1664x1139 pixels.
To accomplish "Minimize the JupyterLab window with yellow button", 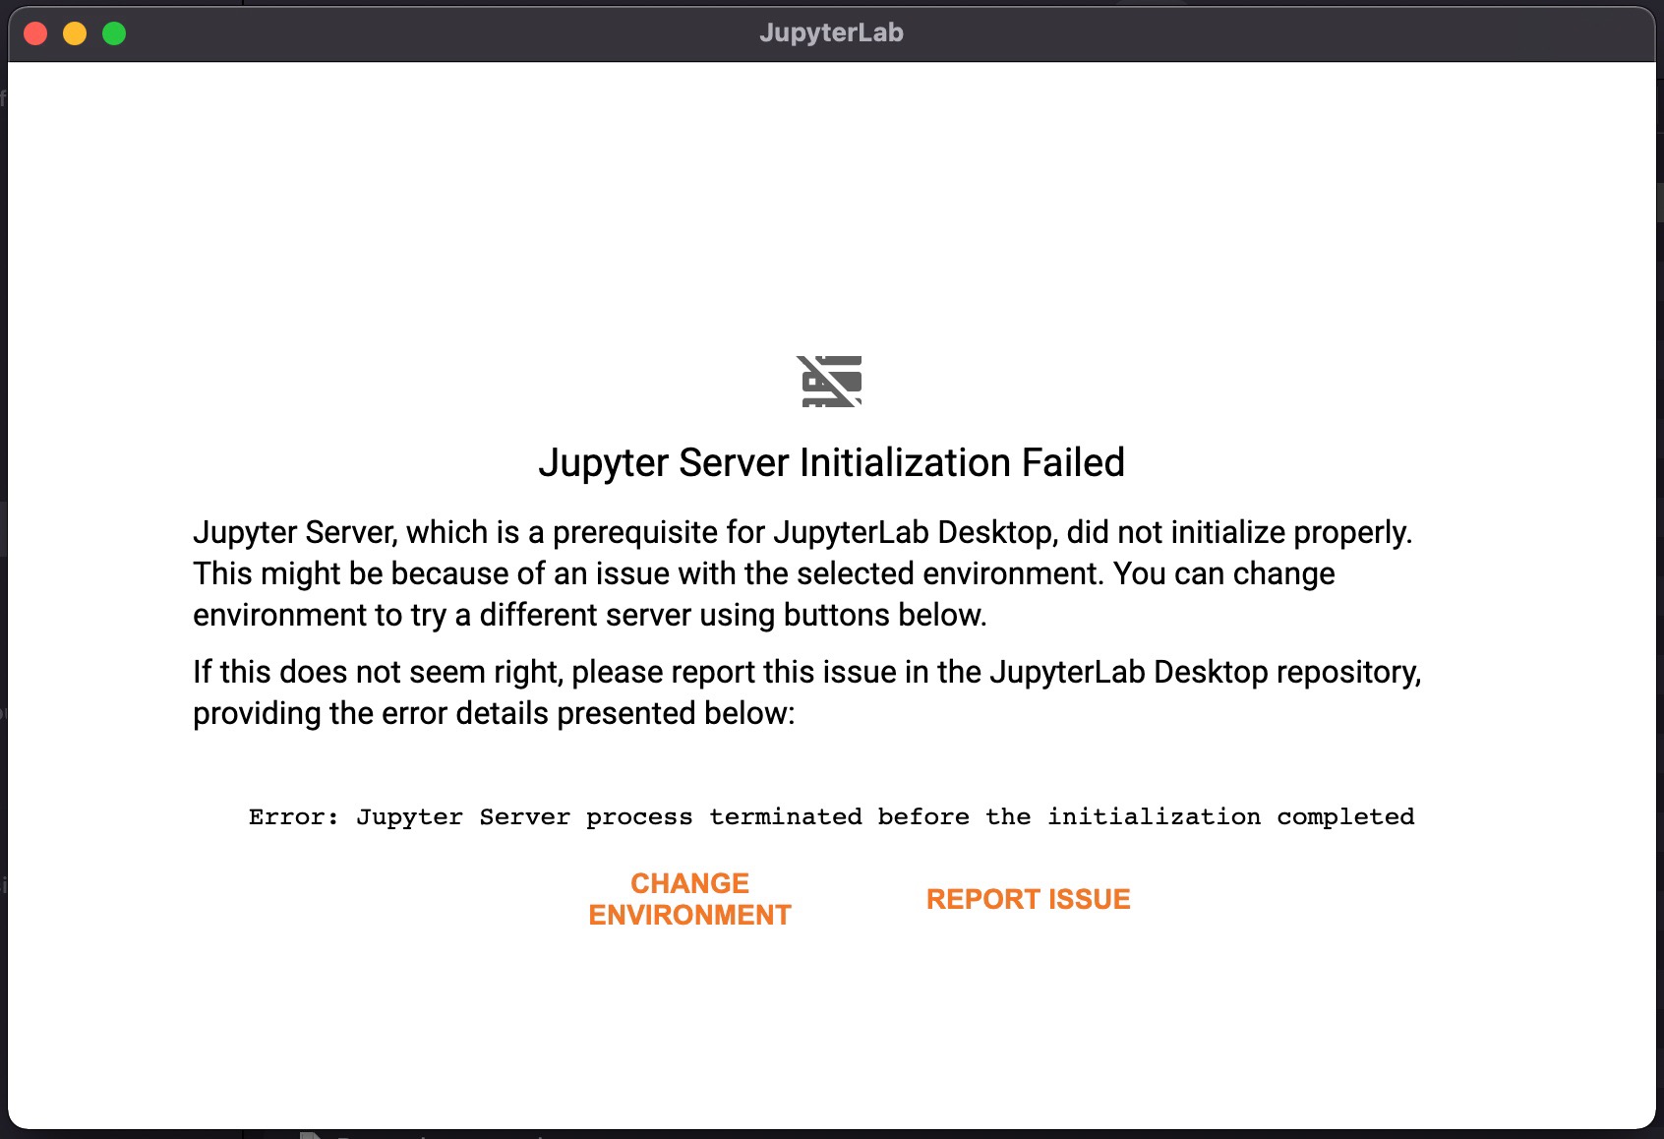I will [x=75, y=33].
